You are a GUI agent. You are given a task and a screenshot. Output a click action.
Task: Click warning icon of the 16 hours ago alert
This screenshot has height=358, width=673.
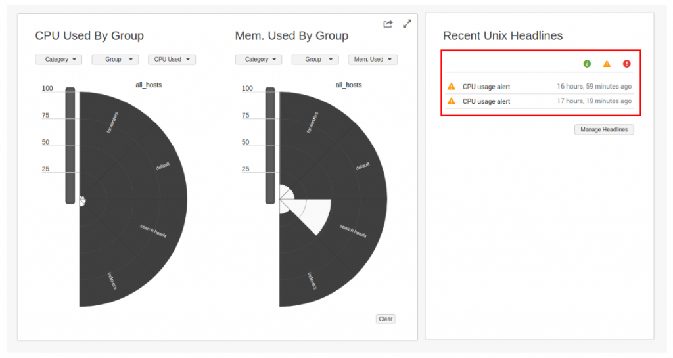pyautogui.click(x=452, y=87)
